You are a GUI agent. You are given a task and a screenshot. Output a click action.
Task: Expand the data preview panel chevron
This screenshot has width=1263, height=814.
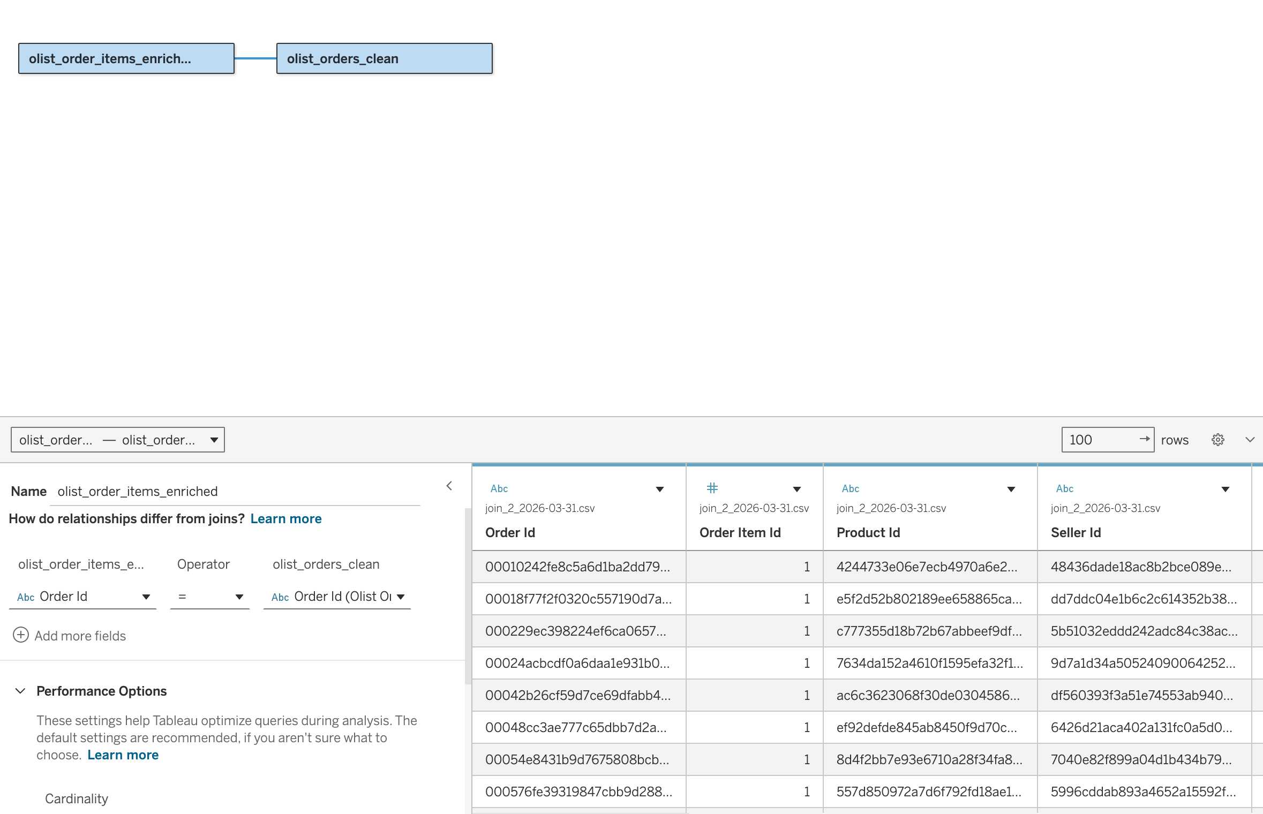(1250, 440)
